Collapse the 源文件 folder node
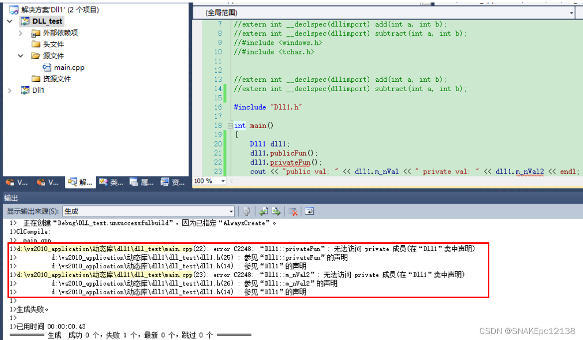 point(20,56)
